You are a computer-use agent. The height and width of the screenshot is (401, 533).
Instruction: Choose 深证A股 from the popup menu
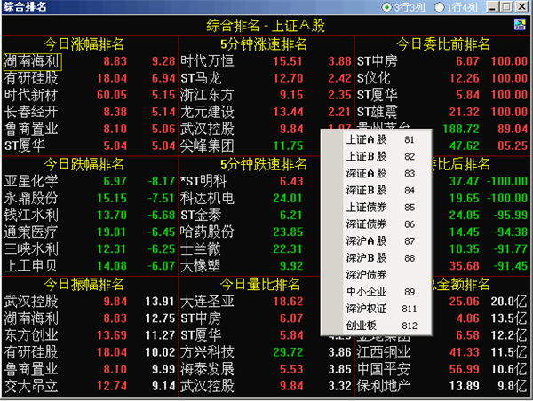click(377, 174)
